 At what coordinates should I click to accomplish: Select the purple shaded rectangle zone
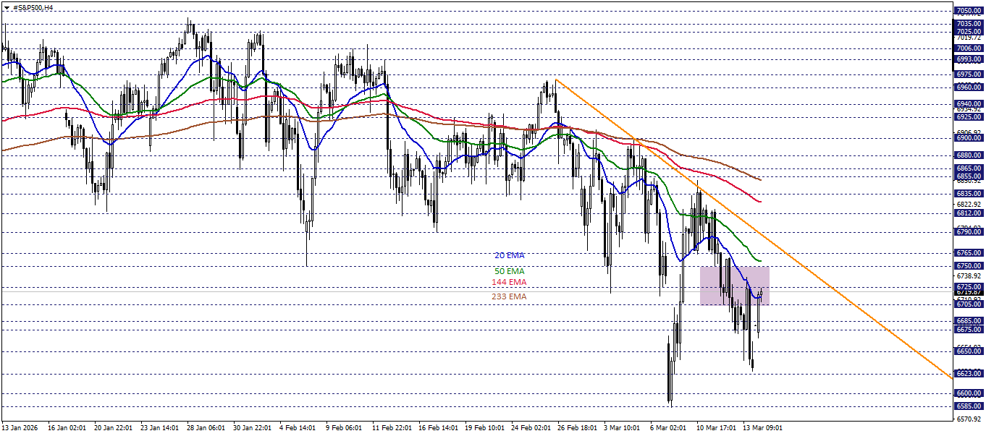click(x=733, y=286)
